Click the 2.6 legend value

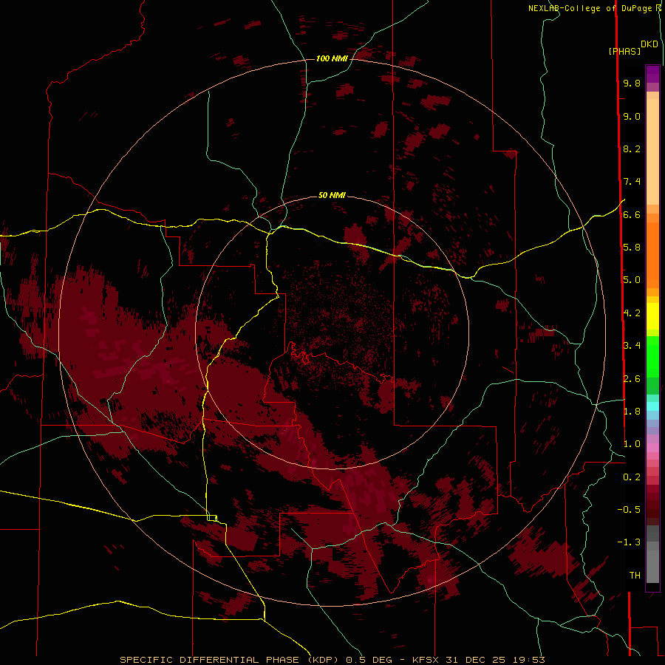click(x=632, y=378)
